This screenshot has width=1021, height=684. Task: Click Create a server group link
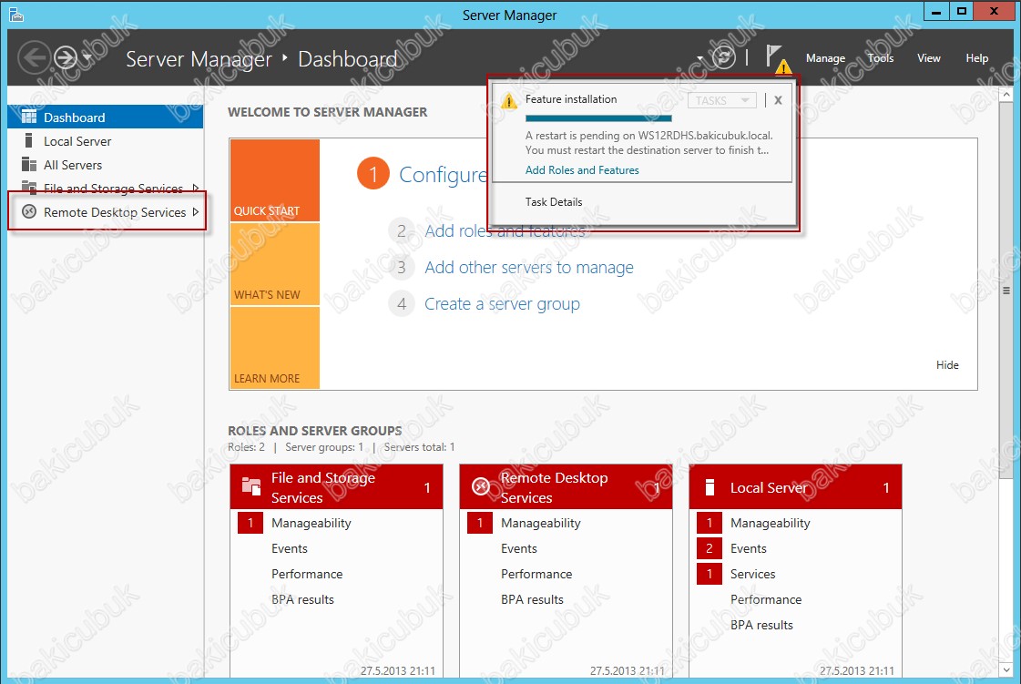pos(502,303)
